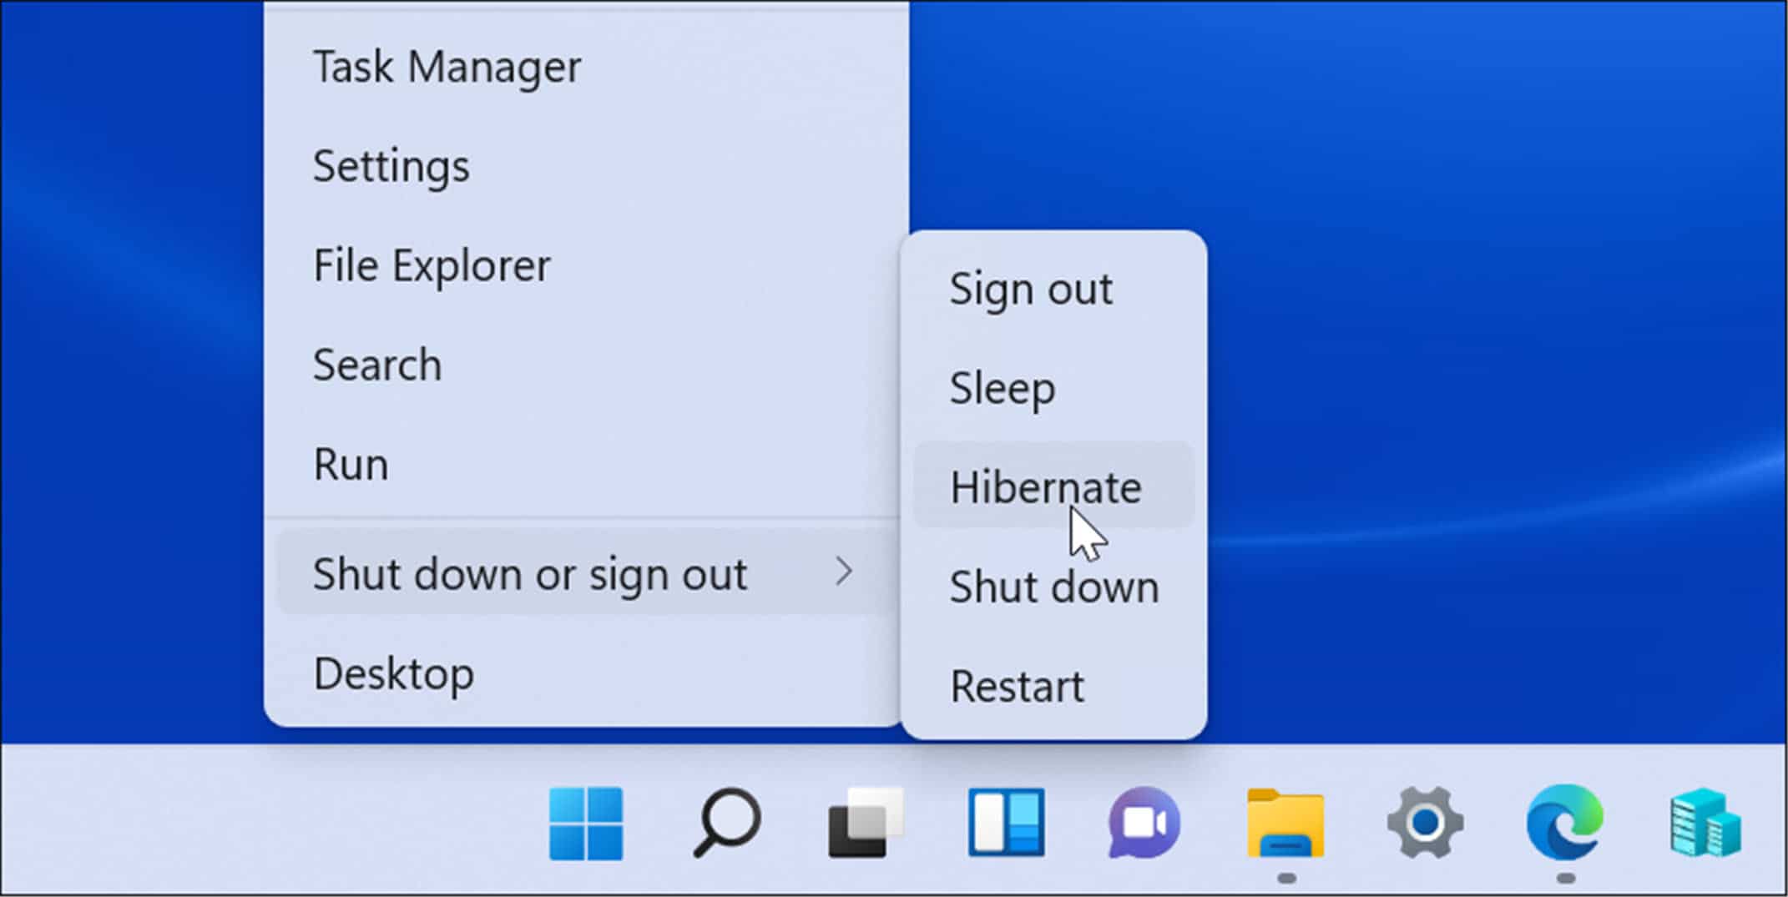Choose Restart from the submenu
Image resolution: width=1788 pixels, height=897 pixels.
pos(1017,685)
